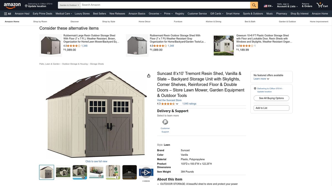Screen dimensions: 332x186
Task: Click in the Search Amazon field
Action: (165, 5)
